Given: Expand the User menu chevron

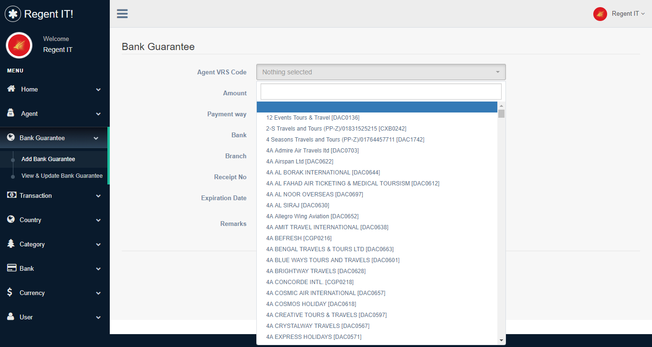Looking at the screenshot, I should pos(98,317).
